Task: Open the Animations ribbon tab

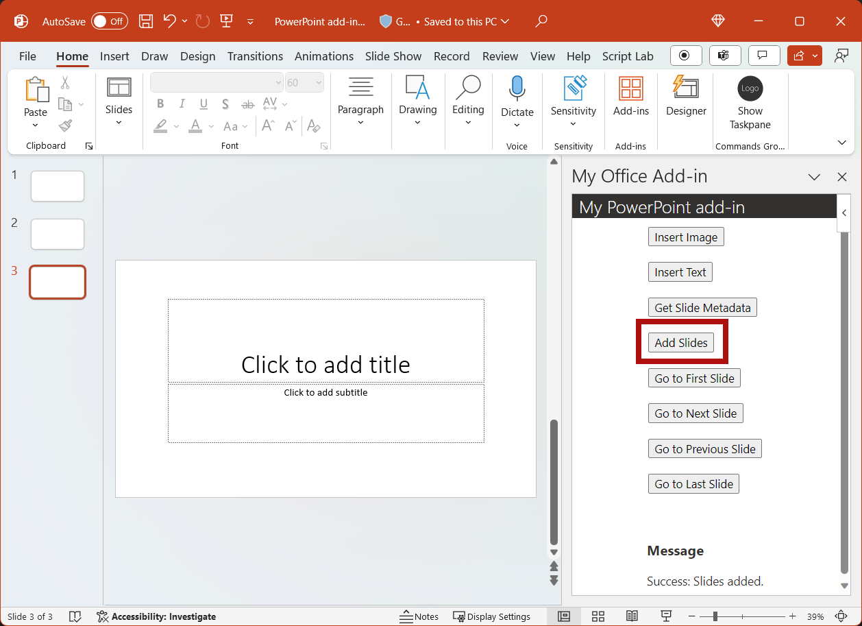Action: pyautogui.click(x=323, y=56)
